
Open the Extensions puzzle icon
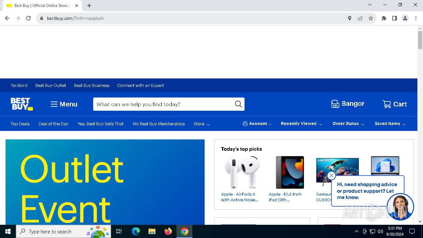384,18
